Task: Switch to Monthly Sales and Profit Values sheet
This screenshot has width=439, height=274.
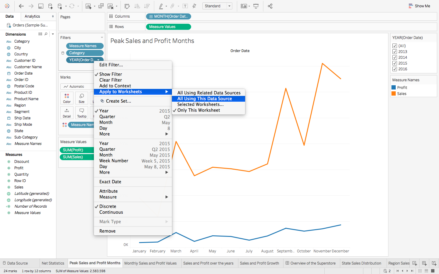Action: point(151,263)
